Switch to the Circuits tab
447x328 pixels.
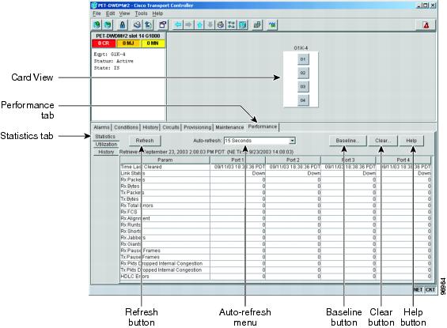pyautogui.click(x=171, y=127)
